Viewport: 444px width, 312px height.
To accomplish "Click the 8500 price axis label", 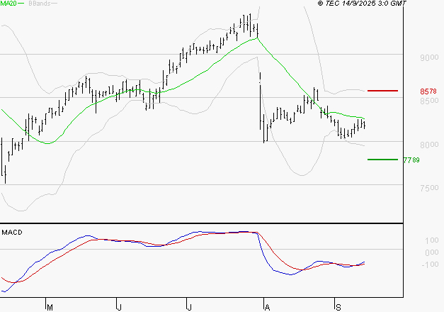I will click(x=429, y=101).
